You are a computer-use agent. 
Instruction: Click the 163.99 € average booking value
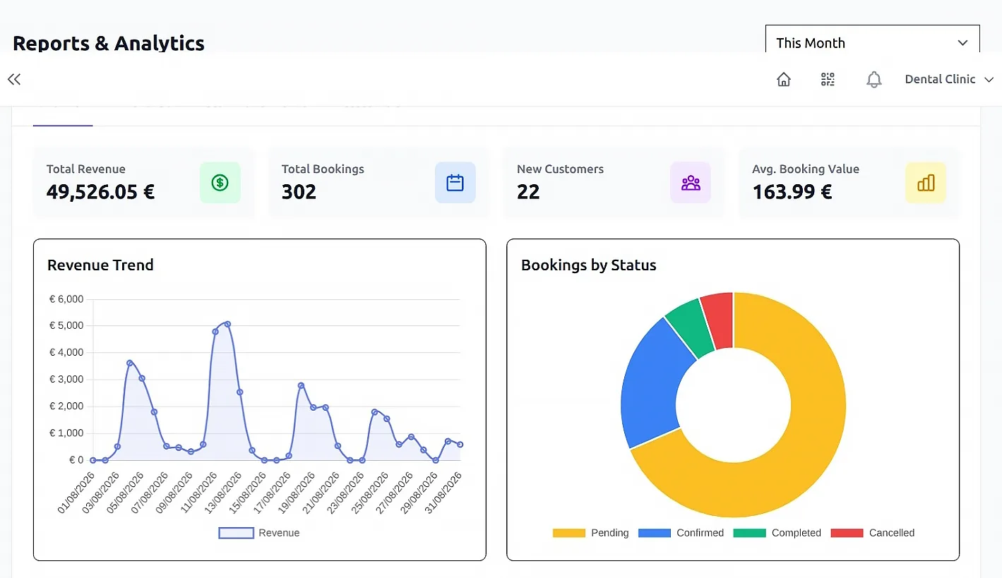tap(792, 192)
